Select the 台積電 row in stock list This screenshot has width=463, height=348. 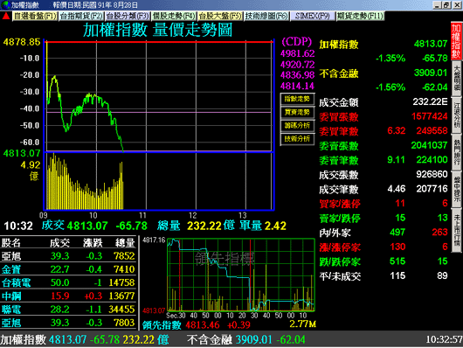(68, 282)
